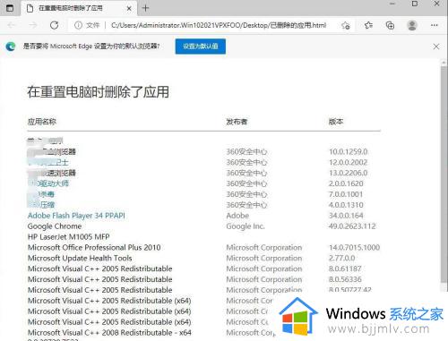Dismiss the default browser prompt bar
The width and height of the screenshot is (448, 341).
436,47
